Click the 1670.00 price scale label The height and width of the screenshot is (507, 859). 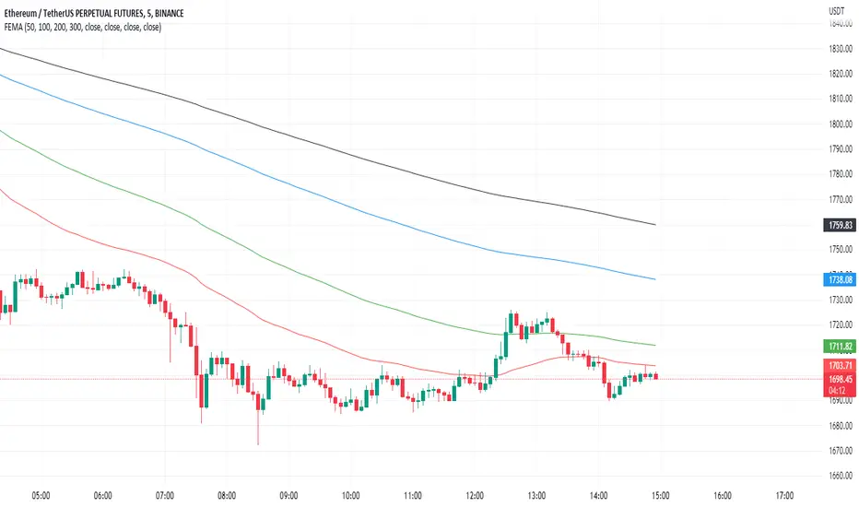tap(841, 451)
